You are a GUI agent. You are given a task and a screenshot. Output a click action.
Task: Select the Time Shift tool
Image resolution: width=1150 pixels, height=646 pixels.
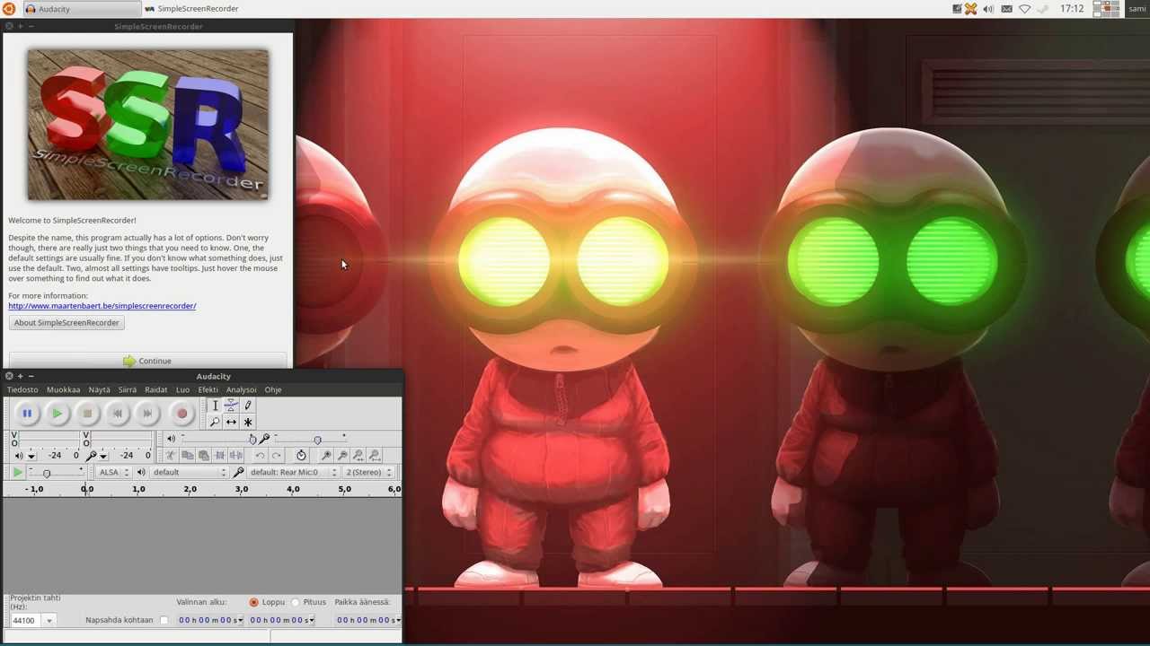[x=231, y=422]
